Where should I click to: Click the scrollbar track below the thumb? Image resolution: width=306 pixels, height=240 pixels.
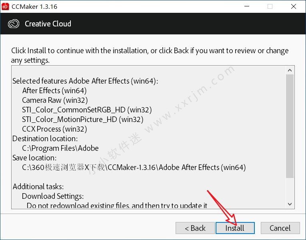(x=290, y=189)
